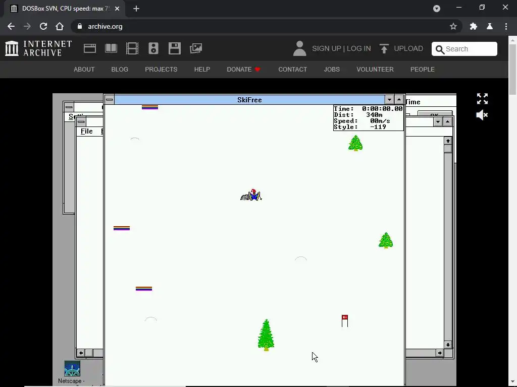Open the VOLUNTEER link

coord(375,70)
